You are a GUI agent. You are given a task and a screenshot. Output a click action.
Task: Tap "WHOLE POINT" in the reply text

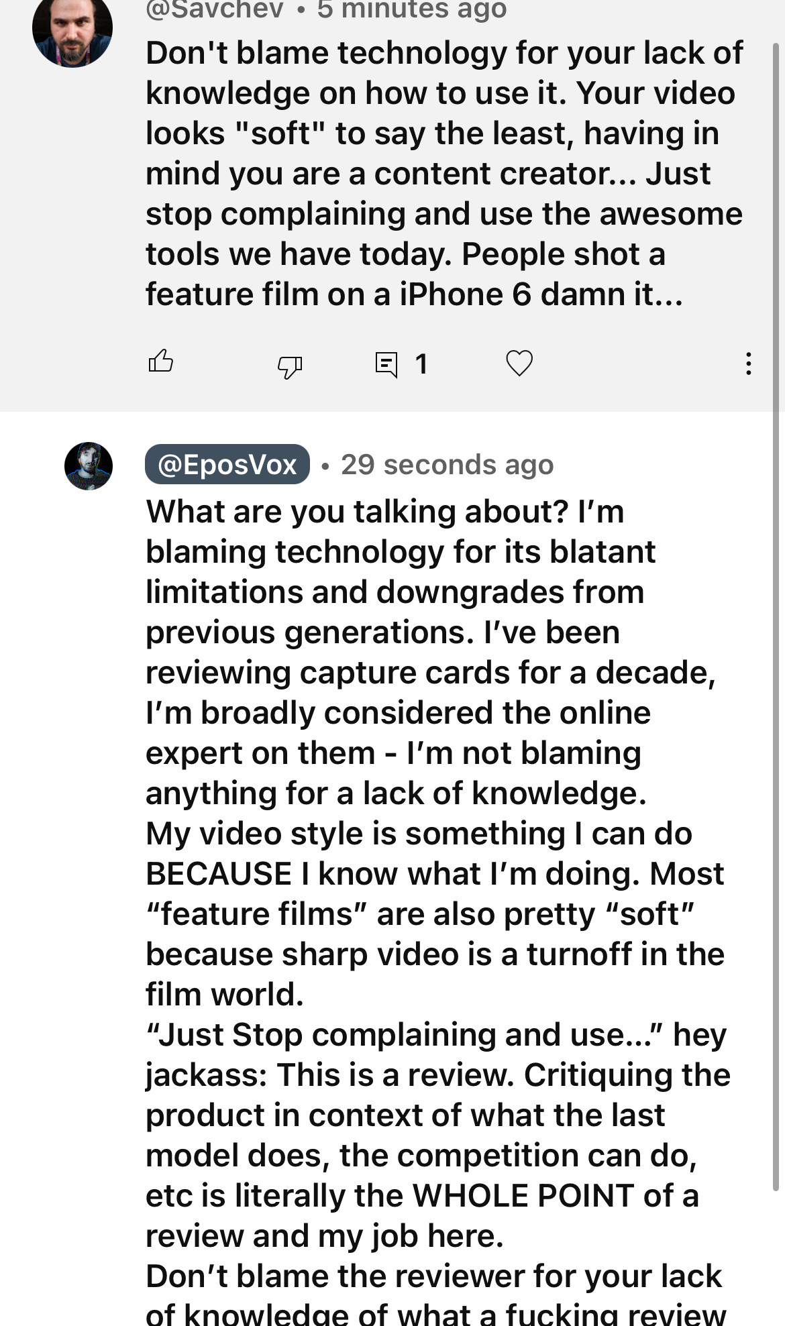coord(523,1196)
